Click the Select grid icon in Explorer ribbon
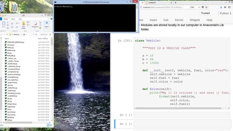Viewport: 233px width, 131px height. click(x=47, y=23)
